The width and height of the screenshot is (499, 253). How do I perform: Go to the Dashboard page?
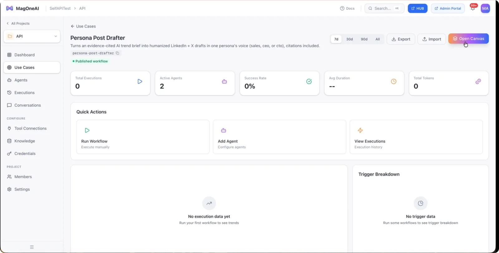click(x=32, y=55)
